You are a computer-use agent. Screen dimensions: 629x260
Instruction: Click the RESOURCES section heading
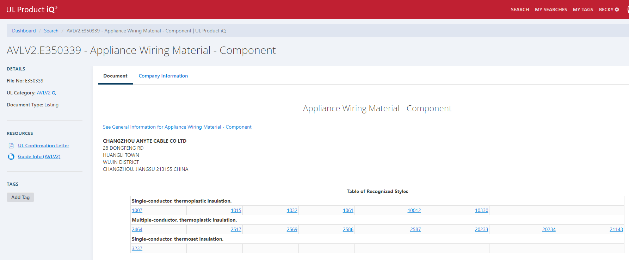pos(20,134)
